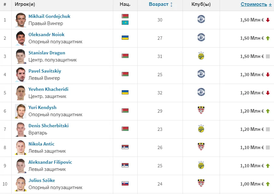This screenshot has width=274, height=194.
Task: Click Nikola Antic's Serbian flag icon
Action: (x=125, y=147)
